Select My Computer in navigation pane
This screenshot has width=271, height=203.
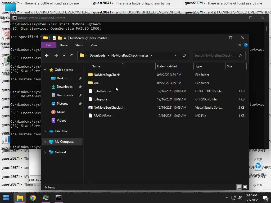click(65, 142)
